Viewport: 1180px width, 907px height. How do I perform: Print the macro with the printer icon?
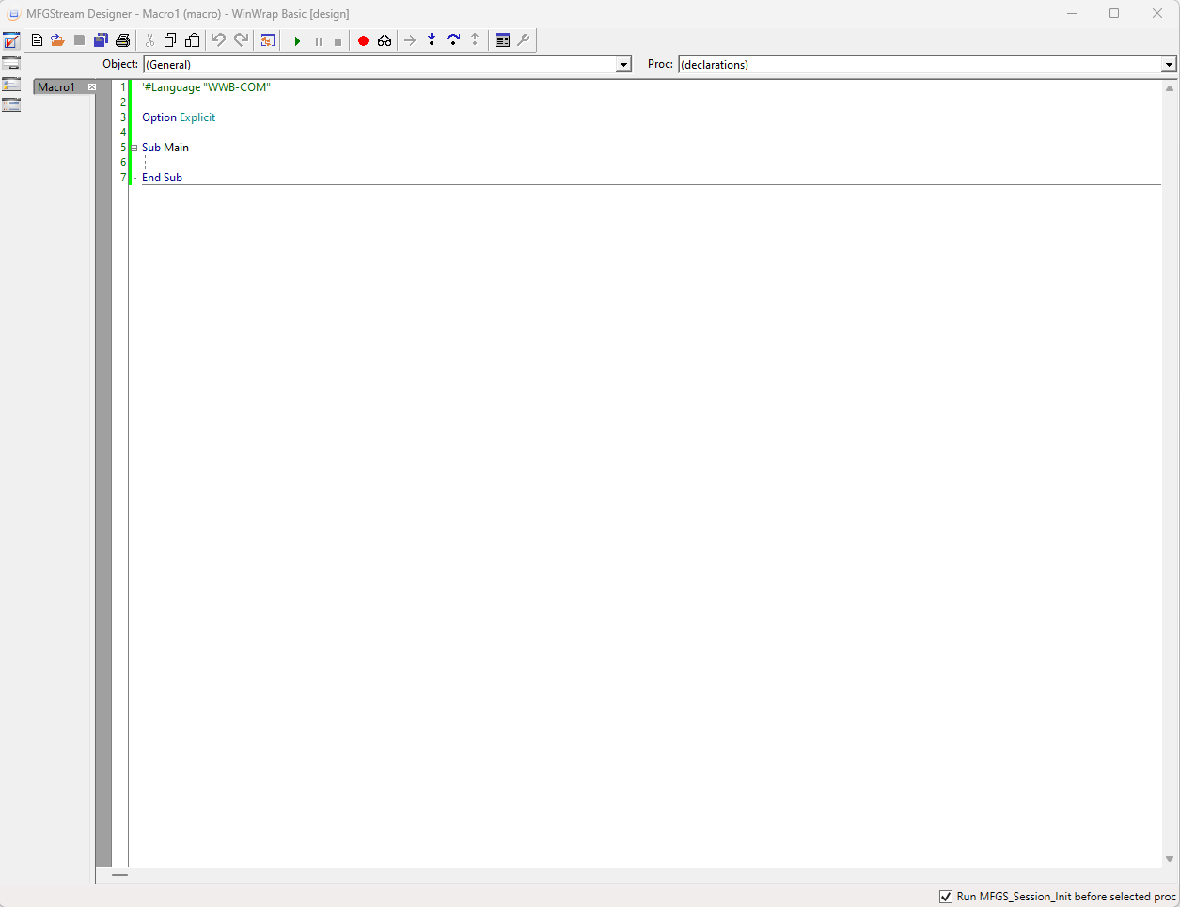[122, 40]
